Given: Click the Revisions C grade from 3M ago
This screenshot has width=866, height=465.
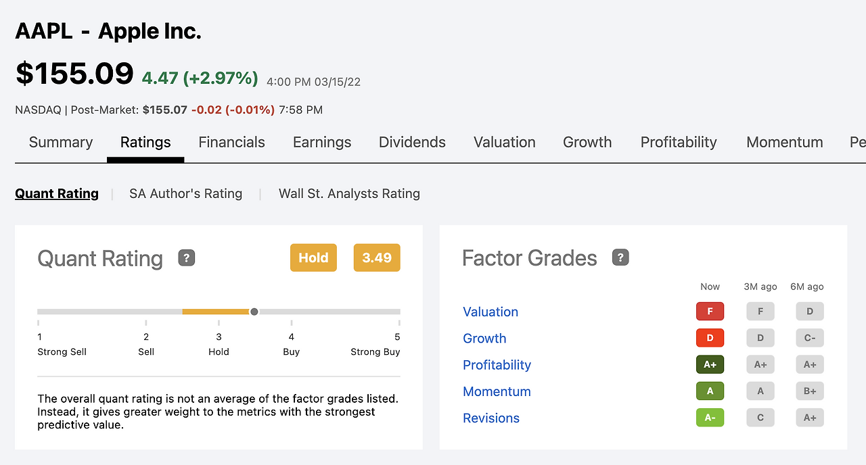Looking at the screenshot, I should click(x=760, y=418).
